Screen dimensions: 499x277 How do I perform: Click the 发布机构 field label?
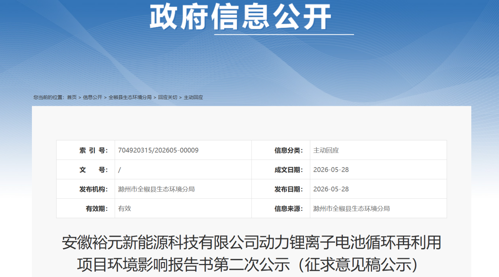click(x=93, y=189)
